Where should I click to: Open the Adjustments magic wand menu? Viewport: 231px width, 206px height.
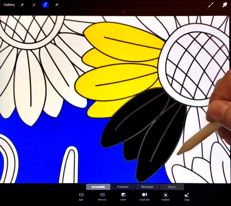(x=34, y=5)
